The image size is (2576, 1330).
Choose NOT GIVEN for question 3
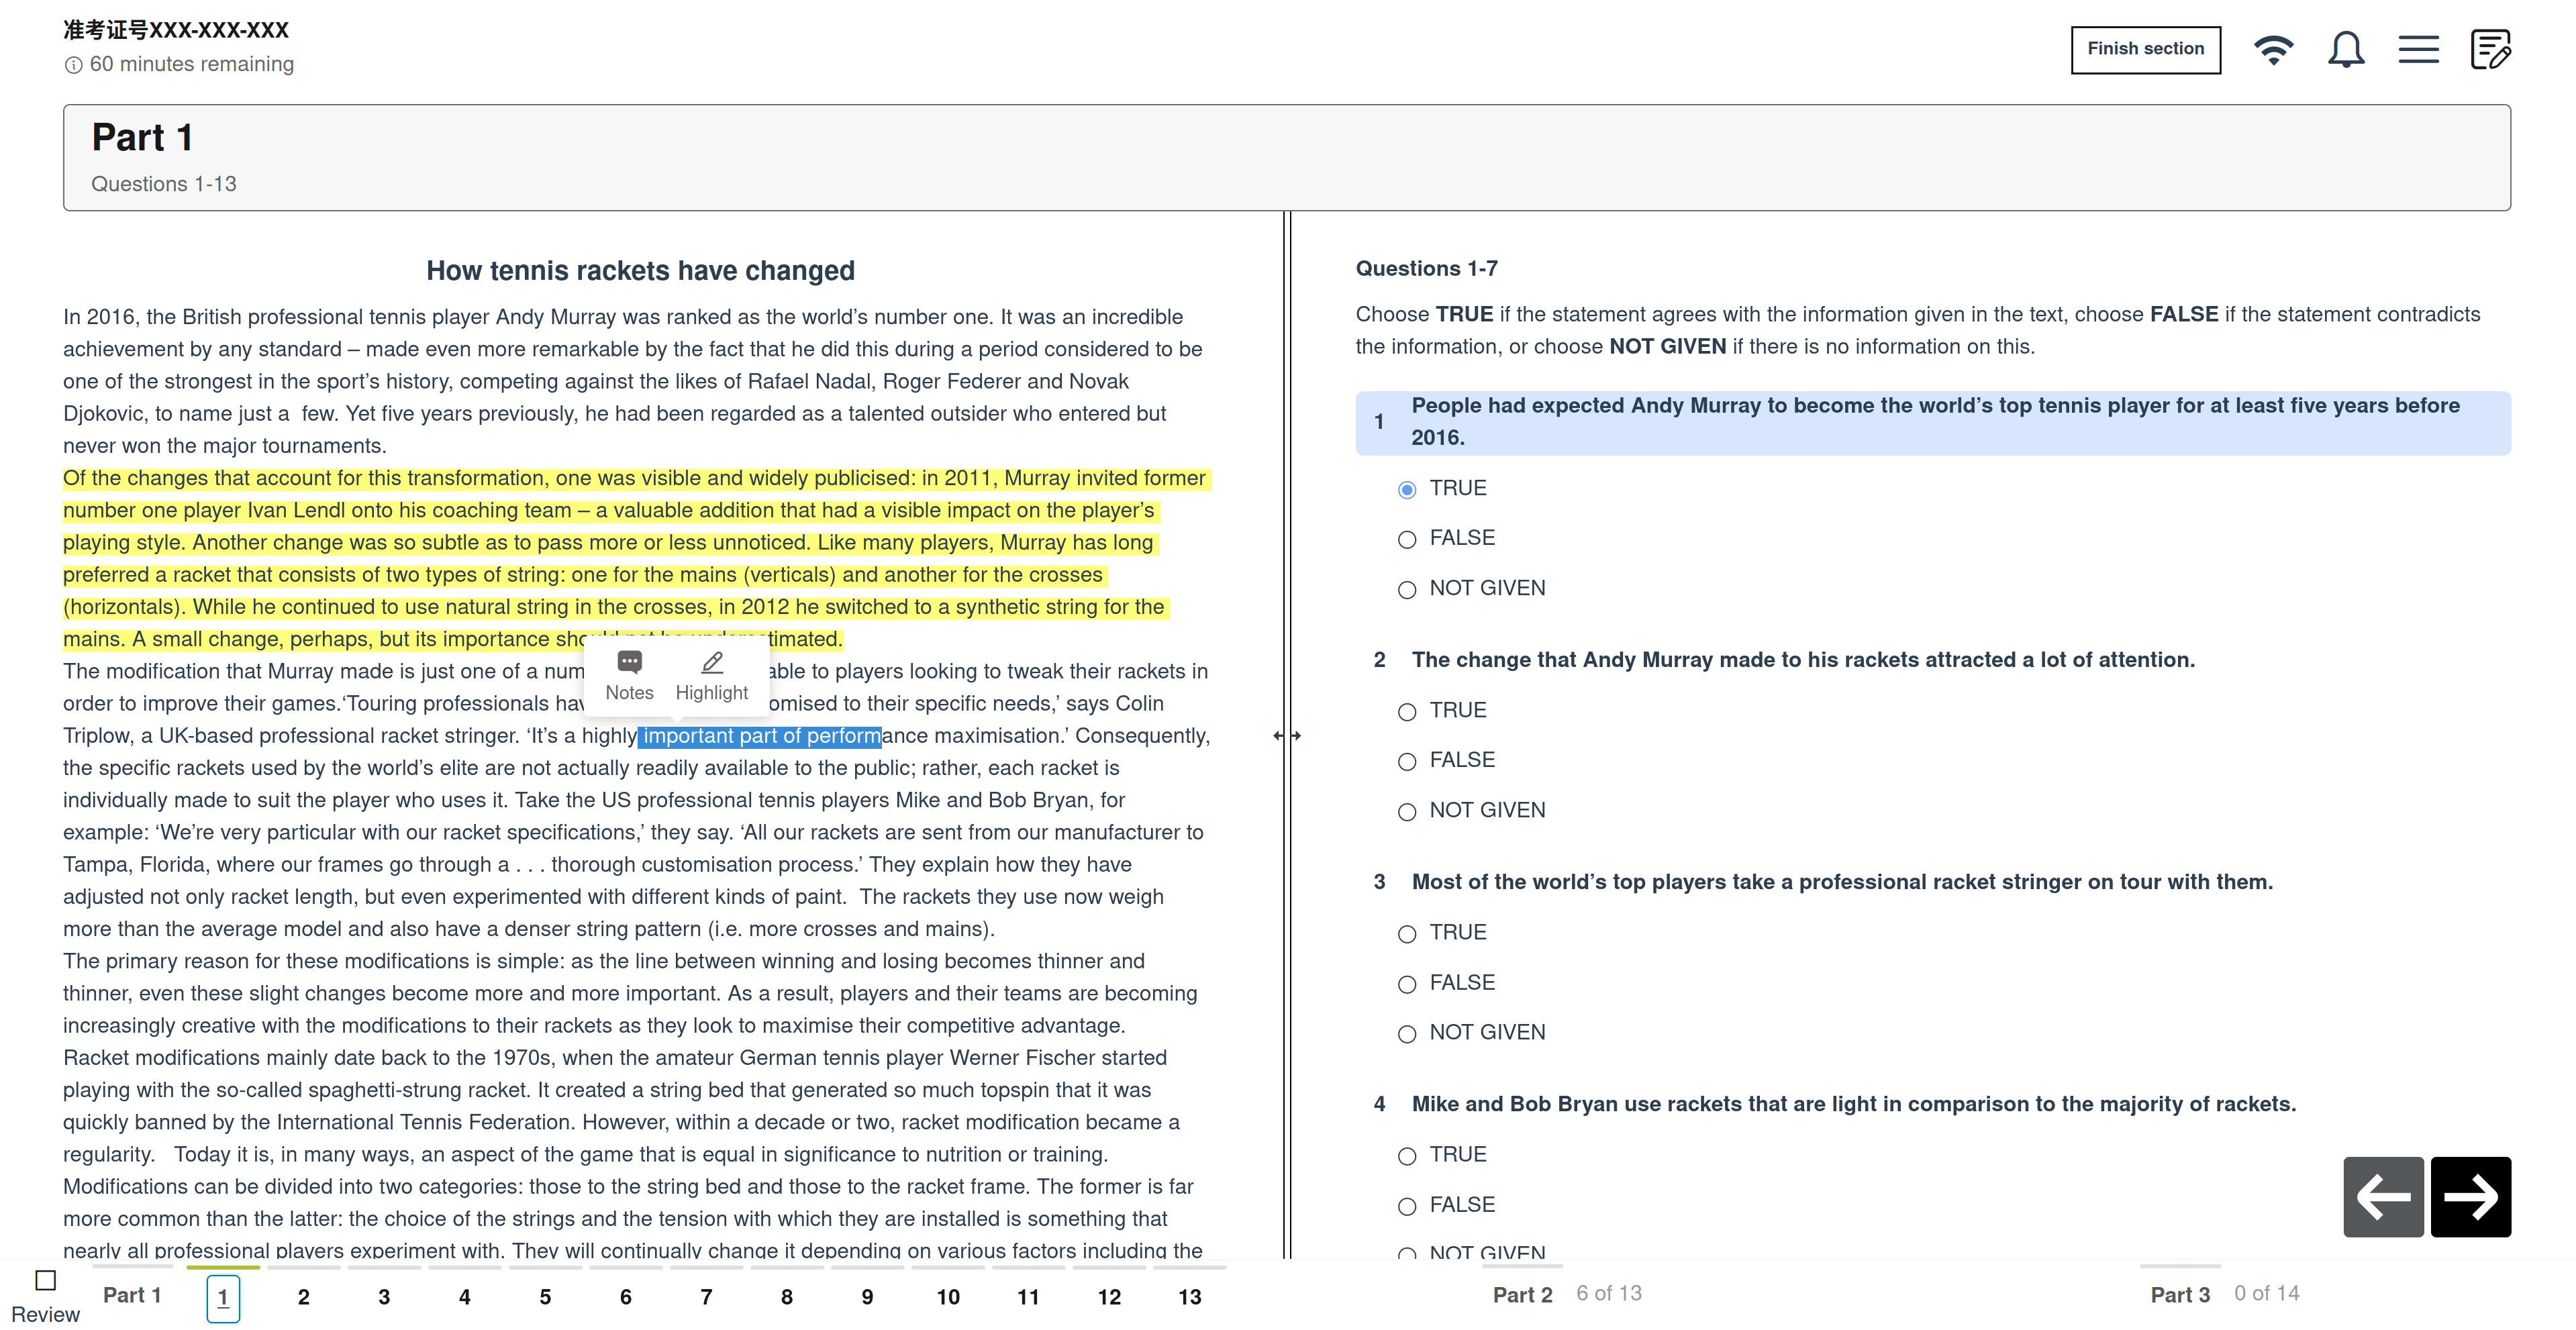pos(1406,1033)
